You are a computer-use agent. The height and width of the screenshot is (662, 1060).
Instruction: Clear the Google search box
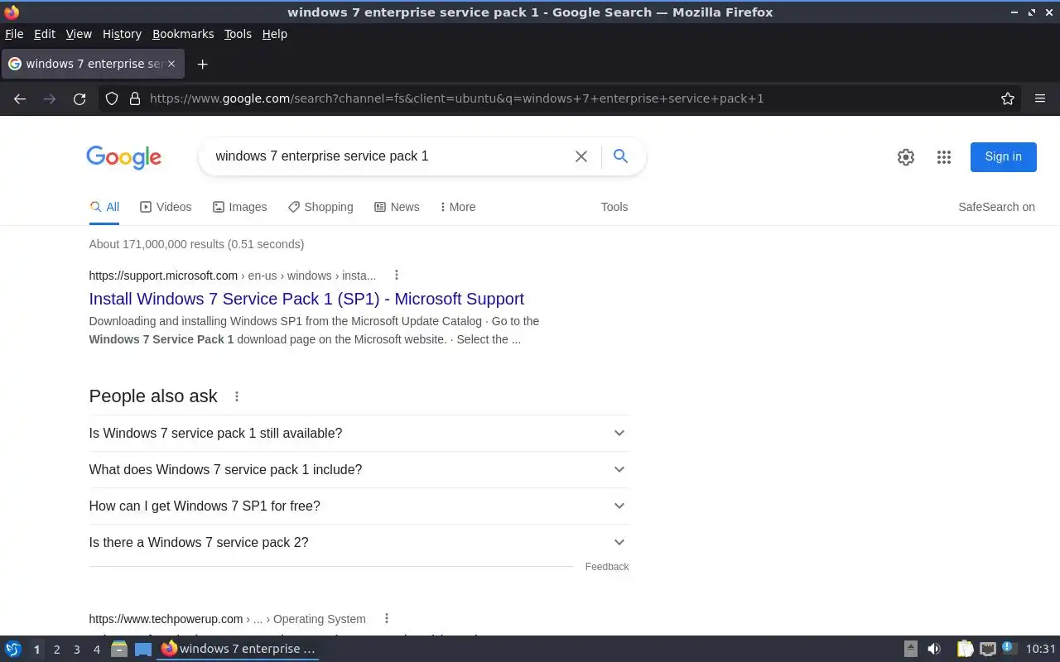(581, 156)
